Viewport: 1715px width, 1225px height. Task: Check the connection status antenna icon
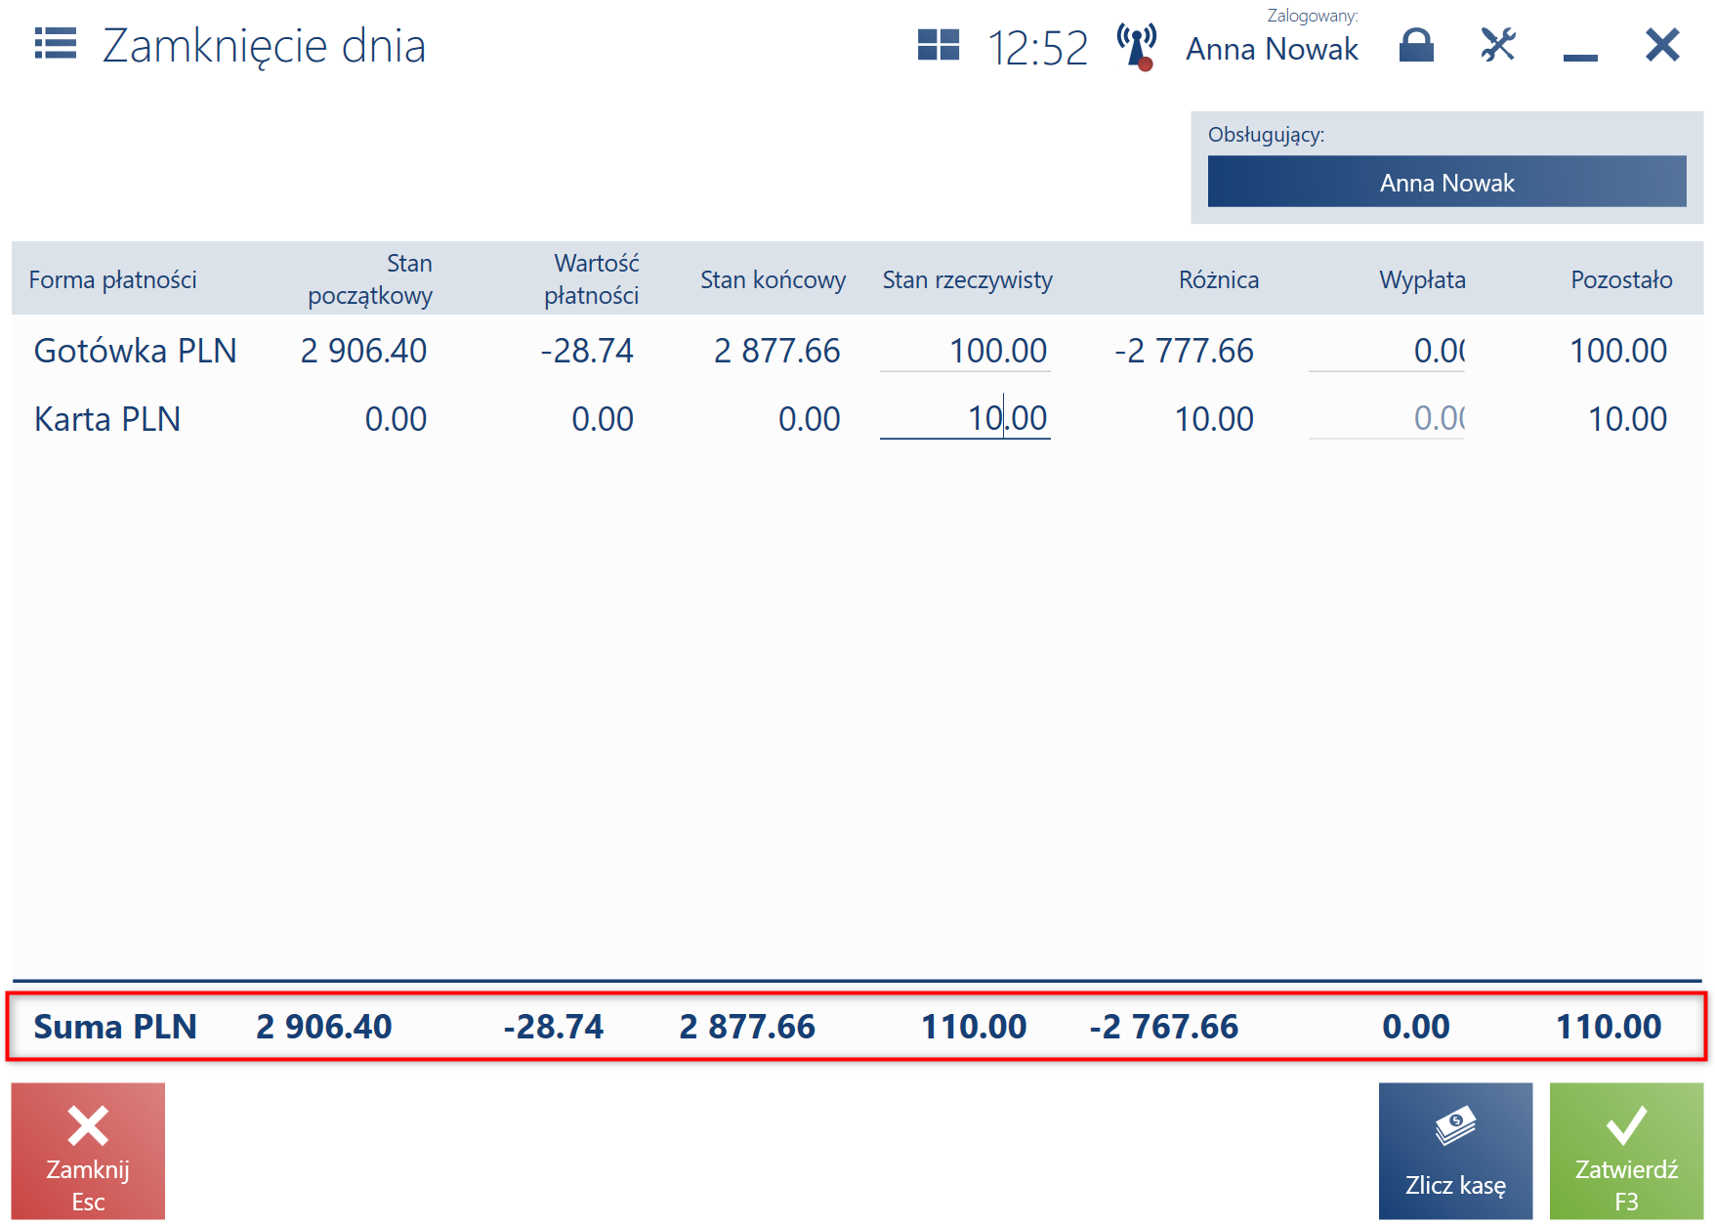(1137, 47)
